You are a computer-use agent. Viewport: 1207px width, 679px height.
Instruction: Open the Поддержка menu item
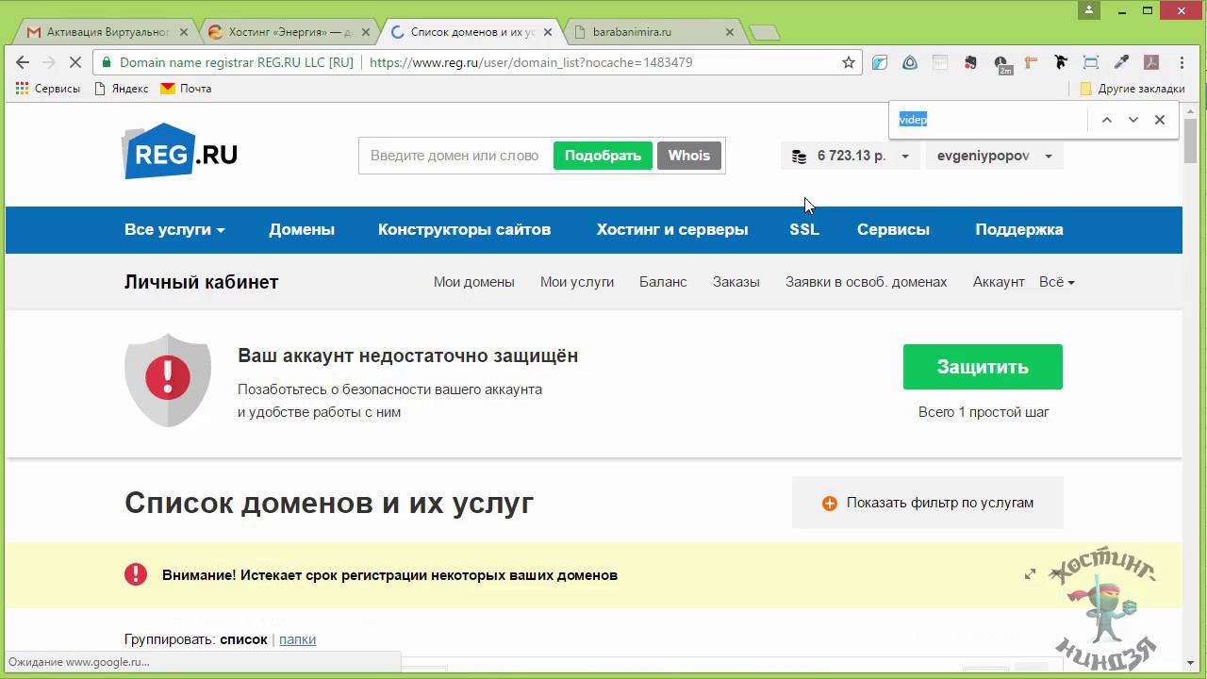[x=1019, y=229]
